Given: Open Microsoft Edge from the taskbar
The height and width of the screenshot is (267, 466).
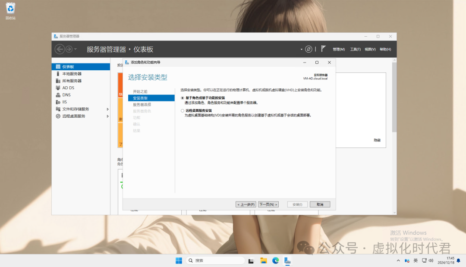Looking at the screenshot, I should [275, 261].
